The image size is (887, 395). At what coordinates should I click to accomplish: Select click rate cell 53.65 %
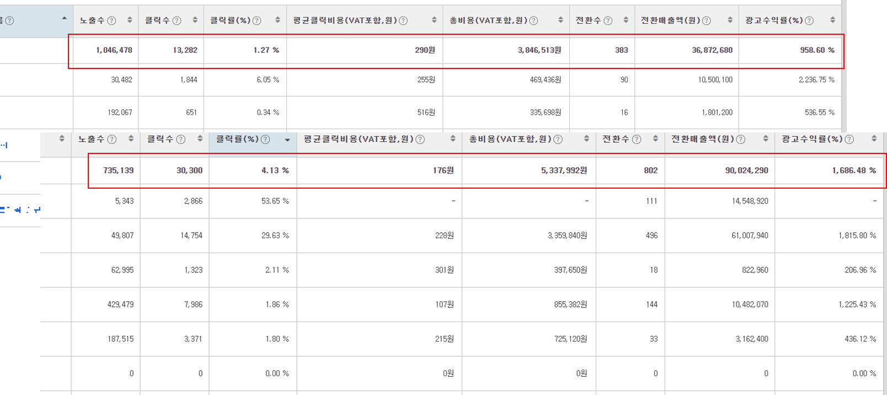tap(275, 201)
